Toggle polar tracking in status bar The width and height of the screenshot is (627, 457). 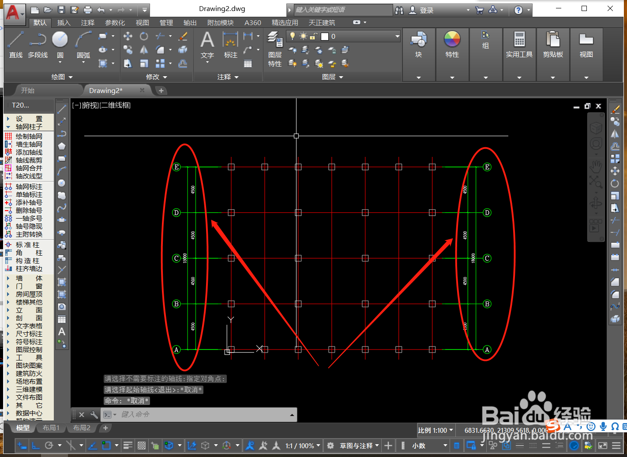(49, 446)
